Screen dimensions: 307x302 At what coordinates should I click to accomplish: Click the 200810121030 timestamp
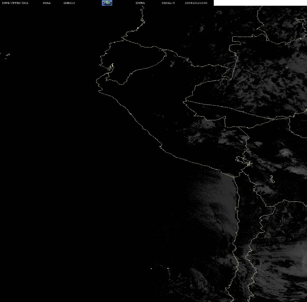point(196,3)
